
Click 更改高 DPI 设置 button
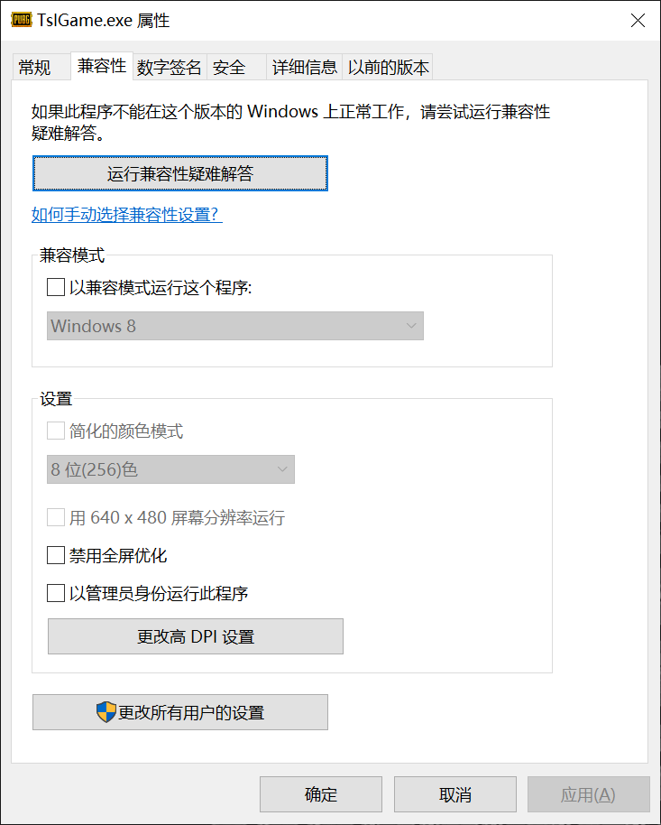pos(196,636)
